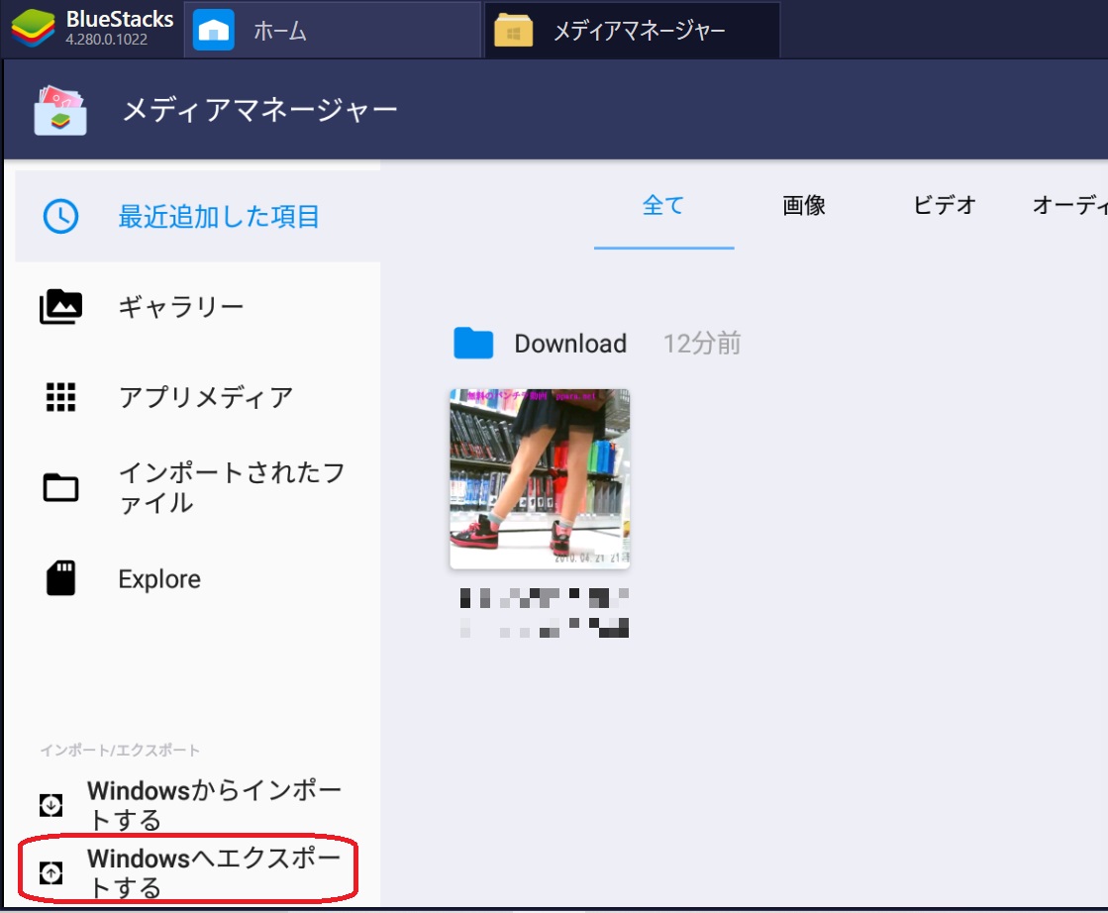The image size is (1108, 913).
Task: Switch to the 画像 tab
Action: click(x=804, y=206)
